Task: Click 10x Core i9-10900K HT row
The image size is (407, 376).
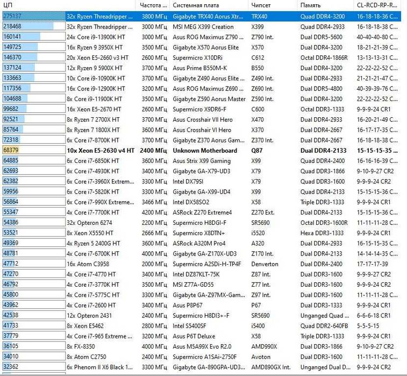Action: pyautogui.click(x=202, y=78)
